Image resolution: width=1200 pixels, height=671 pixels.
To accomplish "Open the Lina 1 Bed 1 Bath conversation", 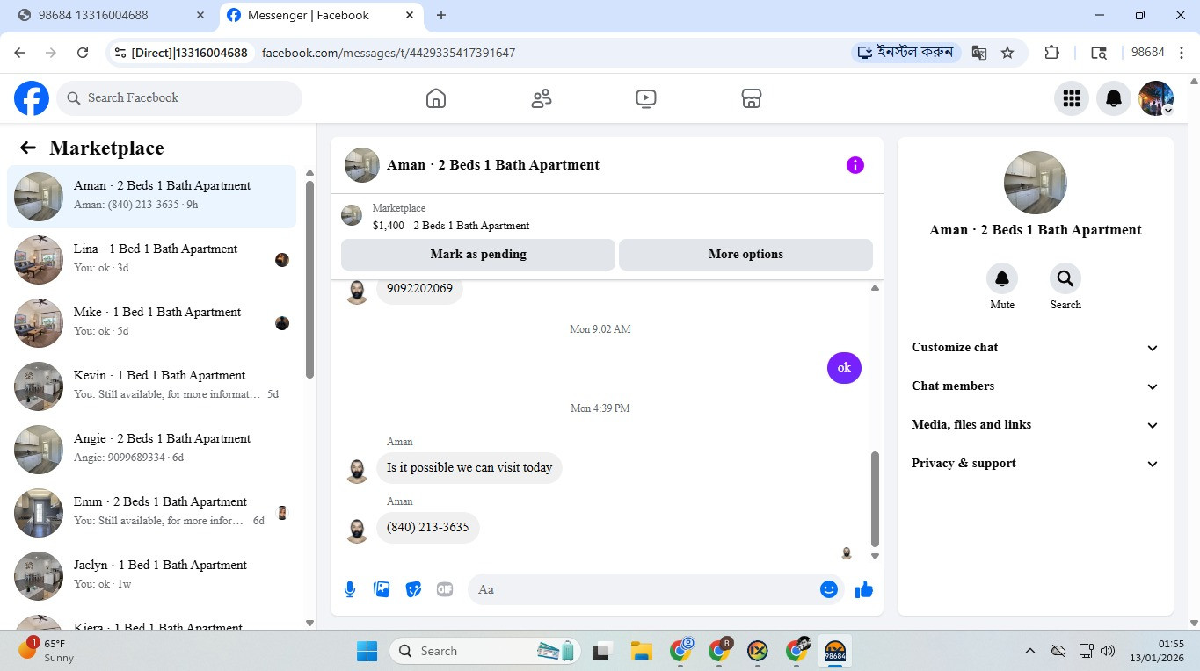I will point(151,260).
